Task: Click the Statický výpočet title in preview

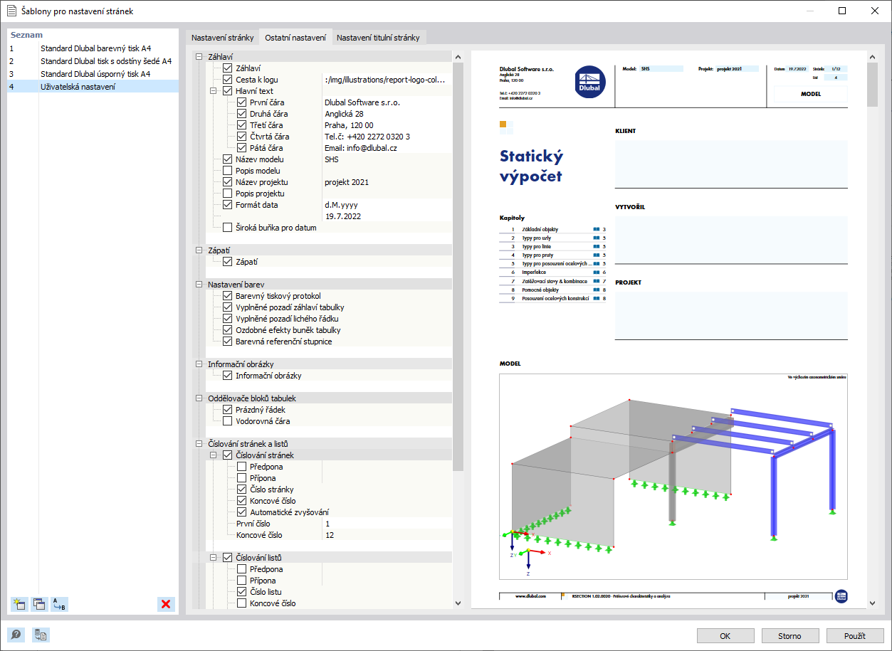Action: 531,166
